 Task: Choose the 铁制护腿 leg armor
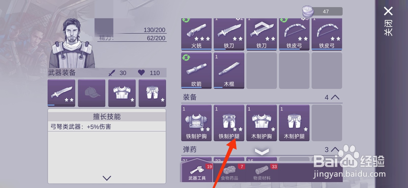229,123
